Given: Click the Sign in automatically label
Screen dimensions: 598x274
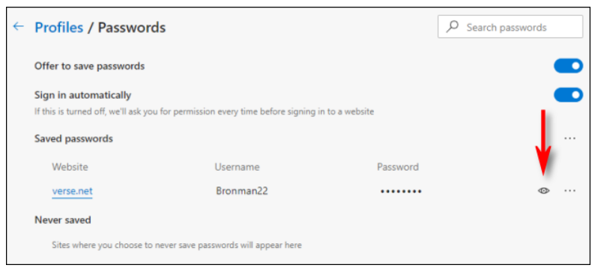Looking at the screenshot, I should [82, 95].
